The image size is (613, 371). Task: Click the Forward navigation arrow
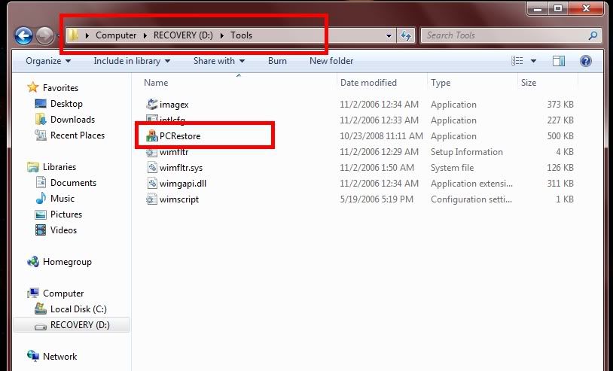point(44,36)
